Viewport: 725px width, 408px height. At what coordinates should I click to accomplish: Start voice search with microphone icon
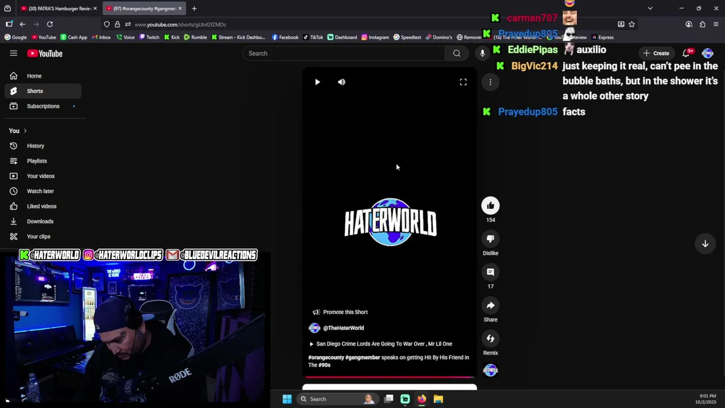(x=483, y=53)
